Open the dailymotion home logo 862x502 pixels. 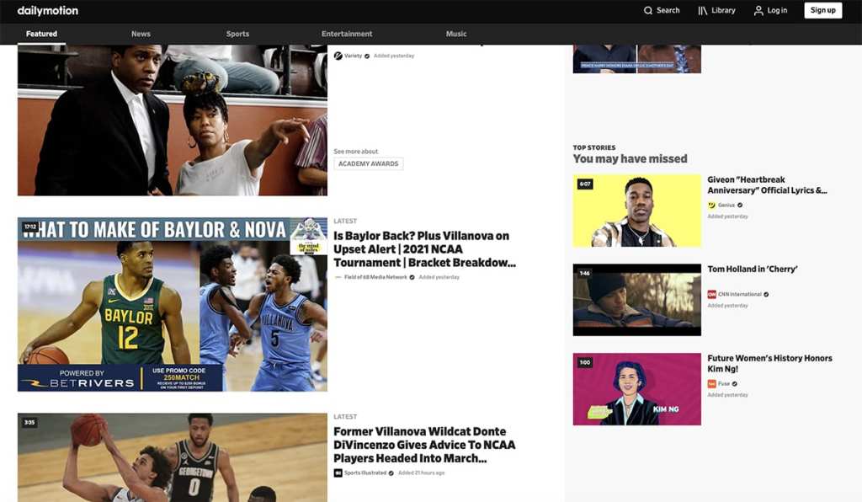point(48,10)
